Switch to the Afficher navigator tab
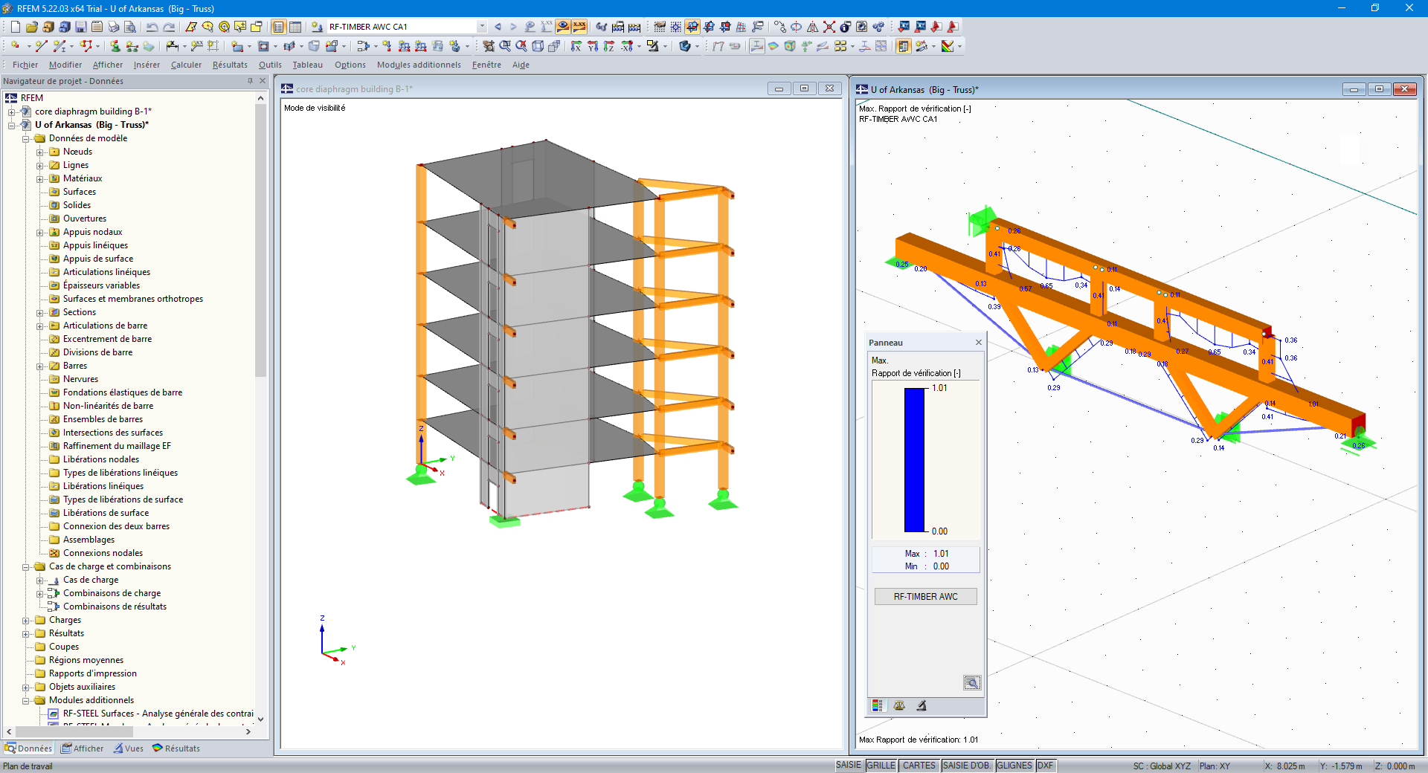The image size is (1428, 773). click(83, 748)
